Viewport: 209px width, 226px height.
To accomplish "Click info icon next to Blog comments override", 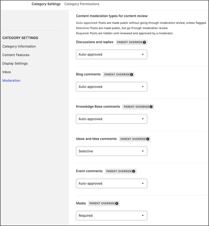I will 132,75.
